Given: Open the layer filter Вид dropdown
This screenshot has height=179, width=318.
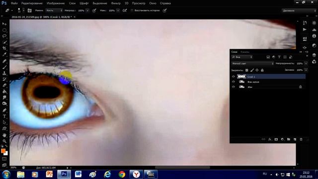Looking at the screenshot, I should (x=242, y=57).
